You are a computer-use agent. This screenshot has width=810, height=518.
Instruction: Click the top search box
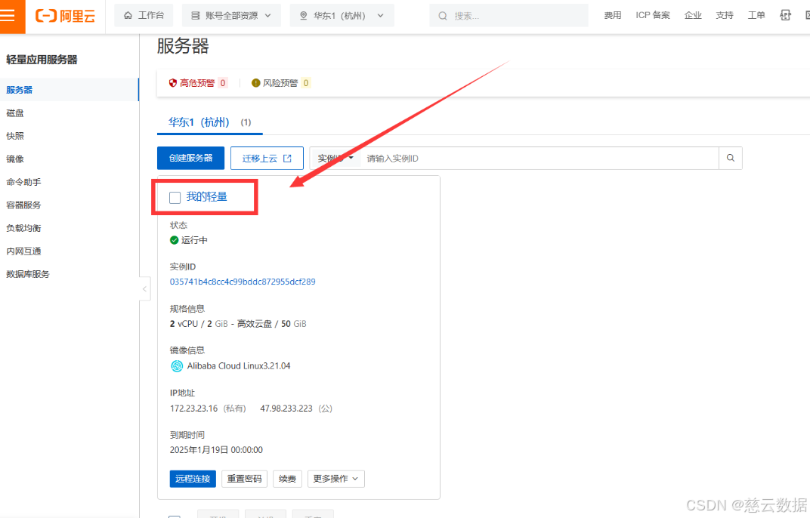point(509,16)
